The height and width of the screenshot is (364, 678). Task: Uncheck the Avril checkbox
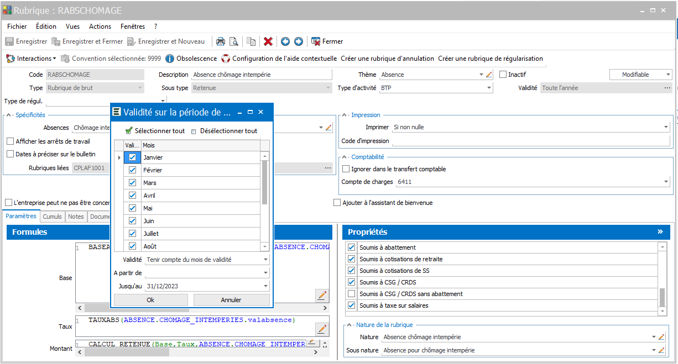(x=132, y=196)
